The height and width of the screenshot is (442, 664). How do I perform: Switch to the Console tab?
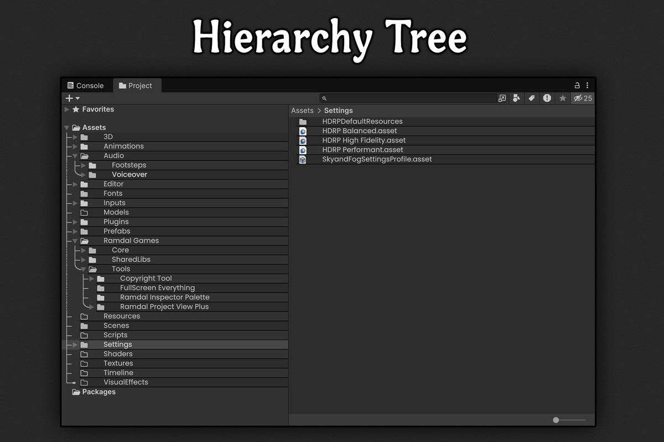[86, 85]
